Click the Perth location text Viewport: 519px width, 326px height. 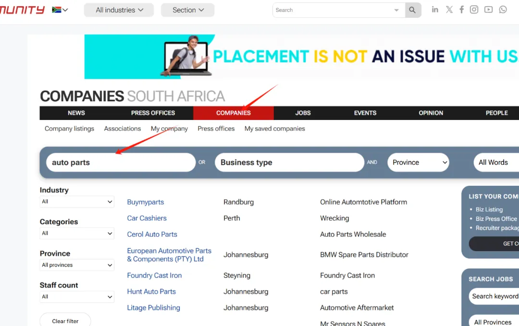[x=232, y=218]
